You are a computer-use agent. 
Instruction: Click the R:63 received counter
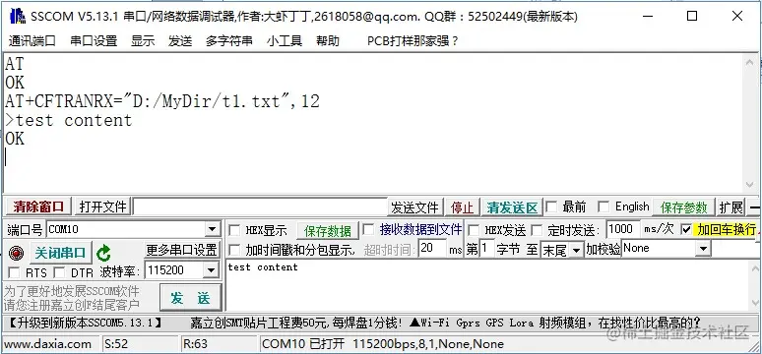(x=195, y=344)
